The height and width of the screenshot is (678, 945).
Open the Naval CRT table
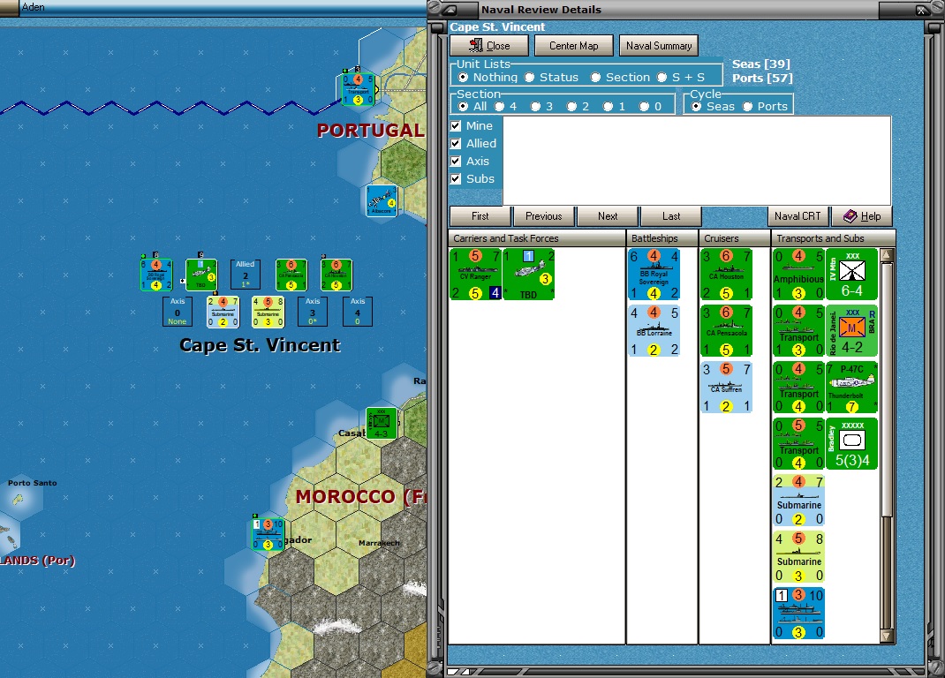[798, 215]
